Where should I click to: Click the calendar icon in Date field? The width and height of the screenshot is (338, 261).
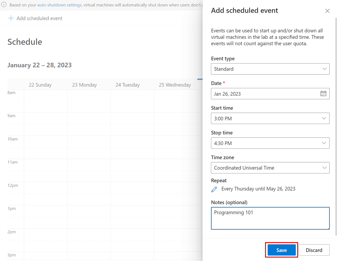pos(323,94)
